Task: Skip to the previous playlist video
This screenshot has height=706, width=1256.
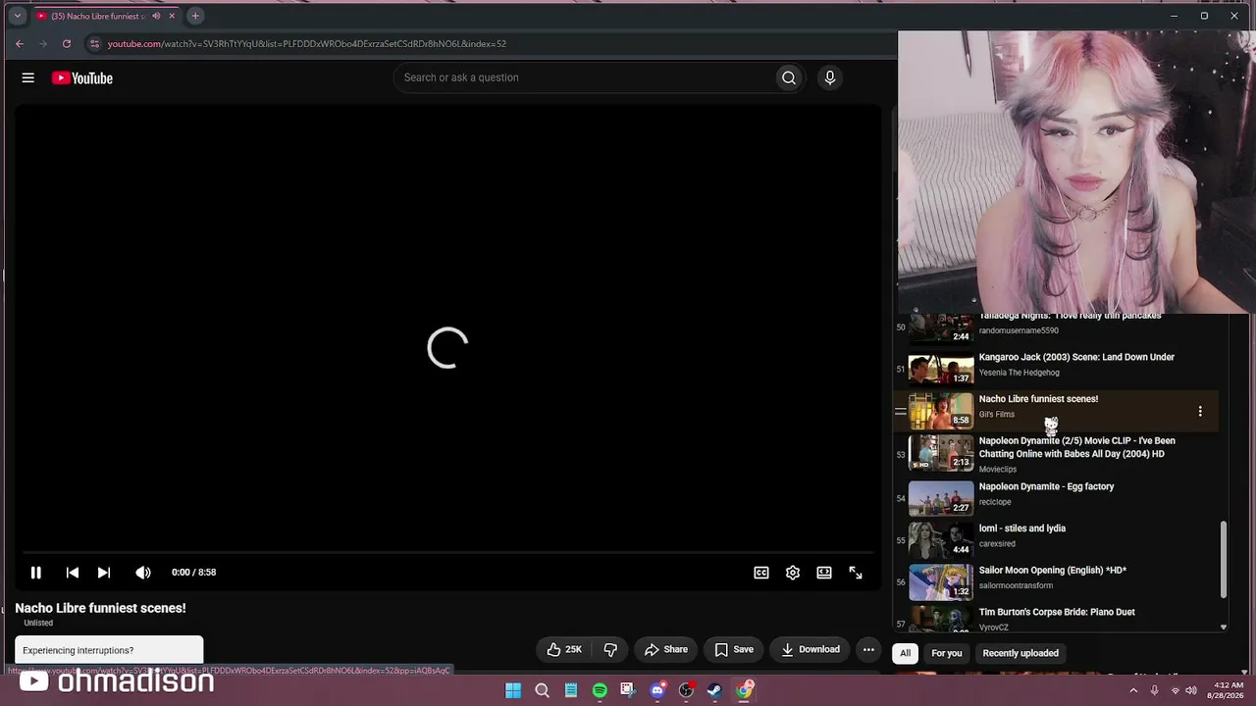Action: coord(73,573)
